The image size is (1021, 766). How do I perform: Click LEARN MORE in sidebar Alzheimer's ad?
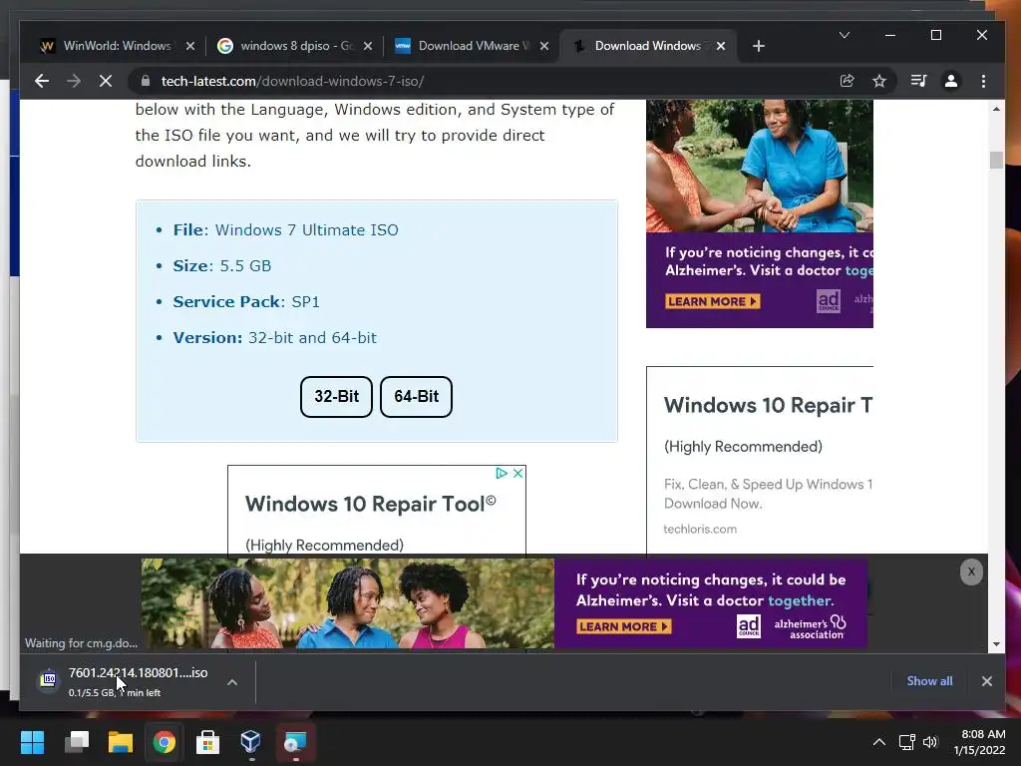712,301
